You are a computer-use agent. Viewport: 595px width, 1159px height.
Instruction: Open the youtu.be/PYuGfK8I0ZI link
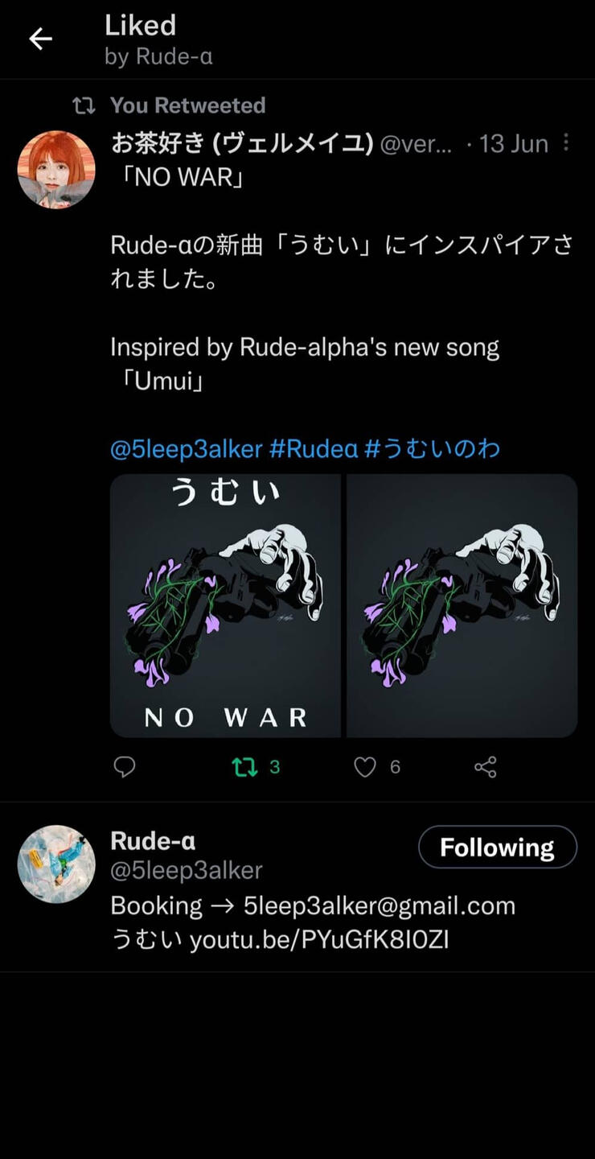(x=319, y=940)
